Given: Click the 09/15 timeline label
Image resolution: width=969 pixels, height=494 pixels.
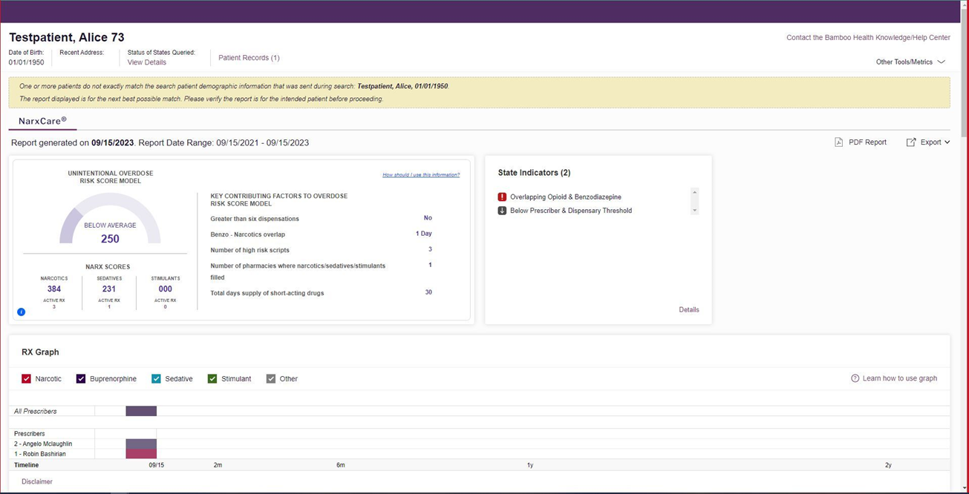Looking at the screenshot, I should point(157,465).
